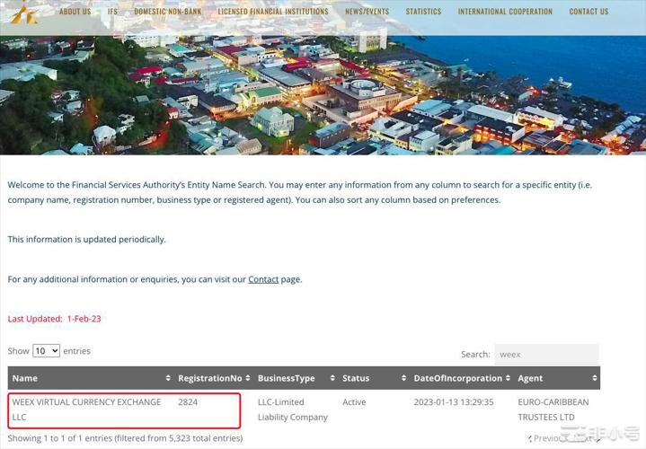Image resolution: width=646 pixels, height=449 pixels.
Task: Open the IFS menu item
Action: (112, 12)
